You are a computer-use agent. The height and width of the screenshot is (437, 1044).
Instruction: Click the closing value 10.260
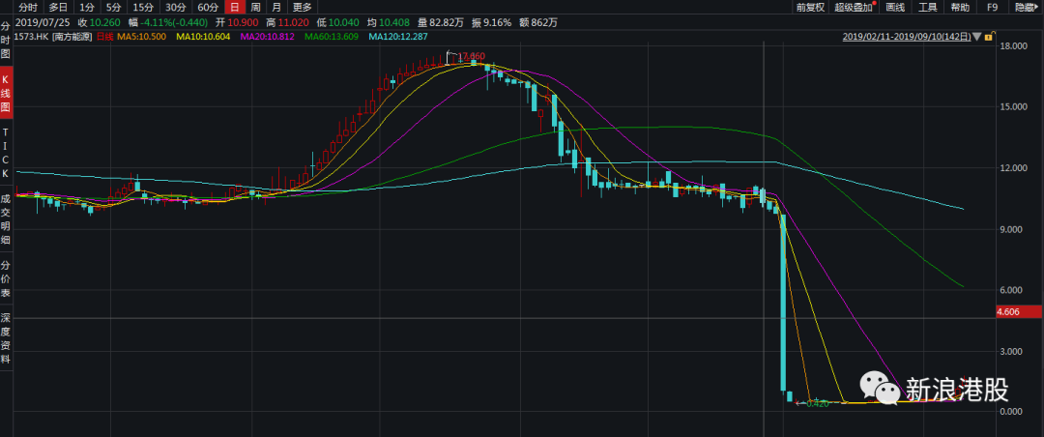[105, 22]
